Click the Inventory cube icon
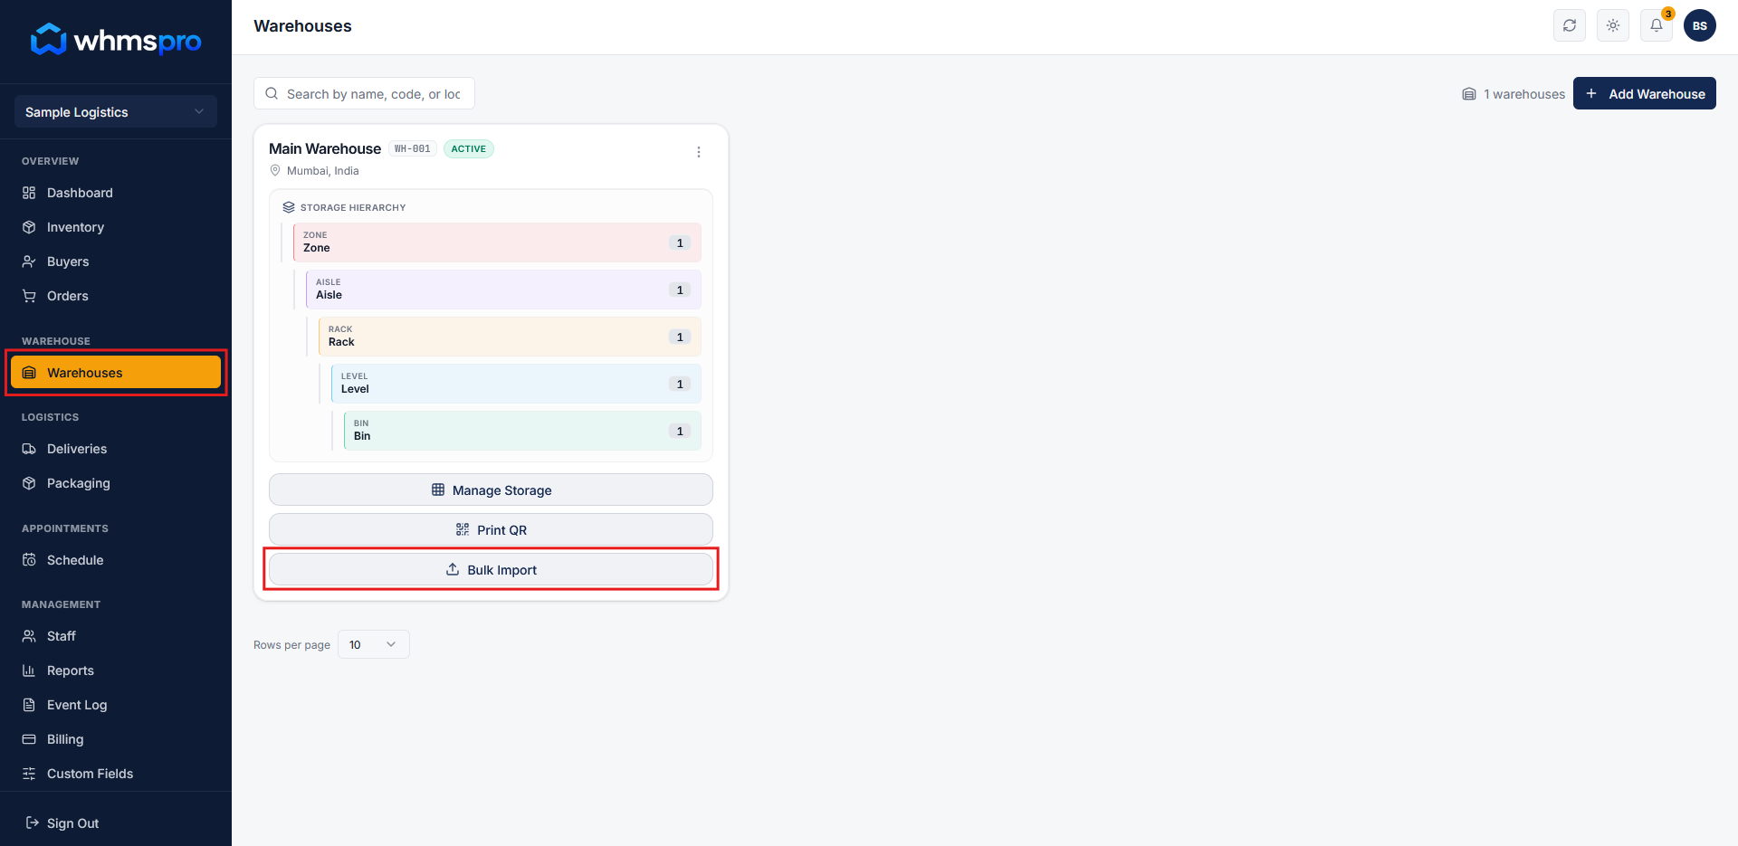 tap(29, 227)
